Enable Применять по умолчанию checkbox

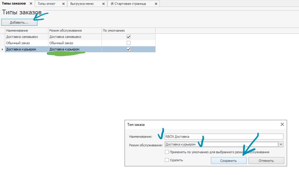(x=167, y=152)
